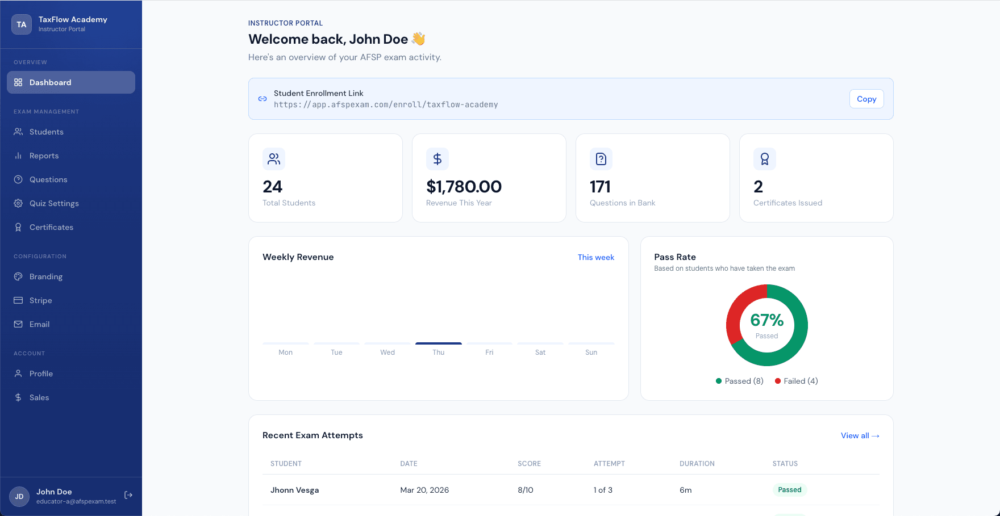Toggle the Failed legend item

795,380
